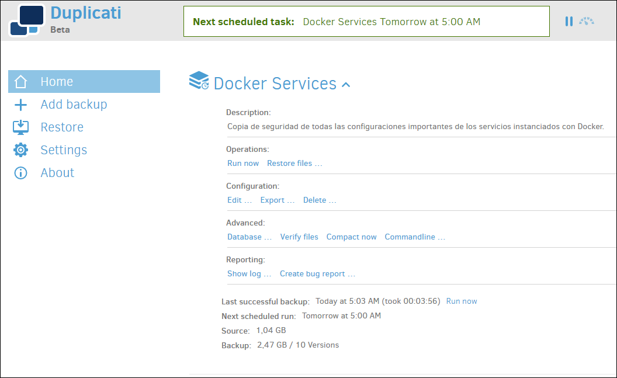The image size is (617, 378).
Task: Click the Verify files link
Action: pyautogui.click(x=299, y=237)
